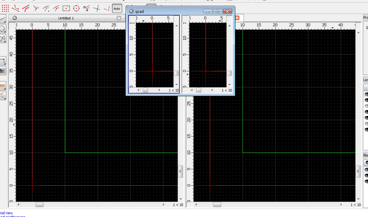Open the circle tools in the left toolbar
This screenshot has height=217, width=368.
tap(2, 29)
